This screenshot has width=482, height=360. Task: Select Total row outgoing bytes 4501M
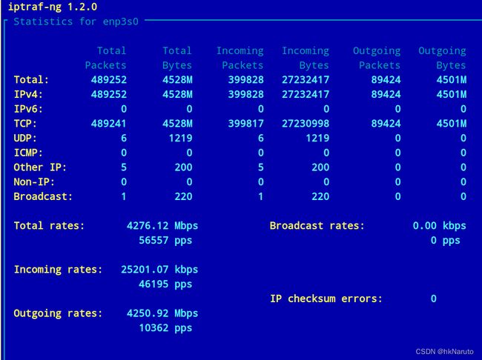pos(452,80)
